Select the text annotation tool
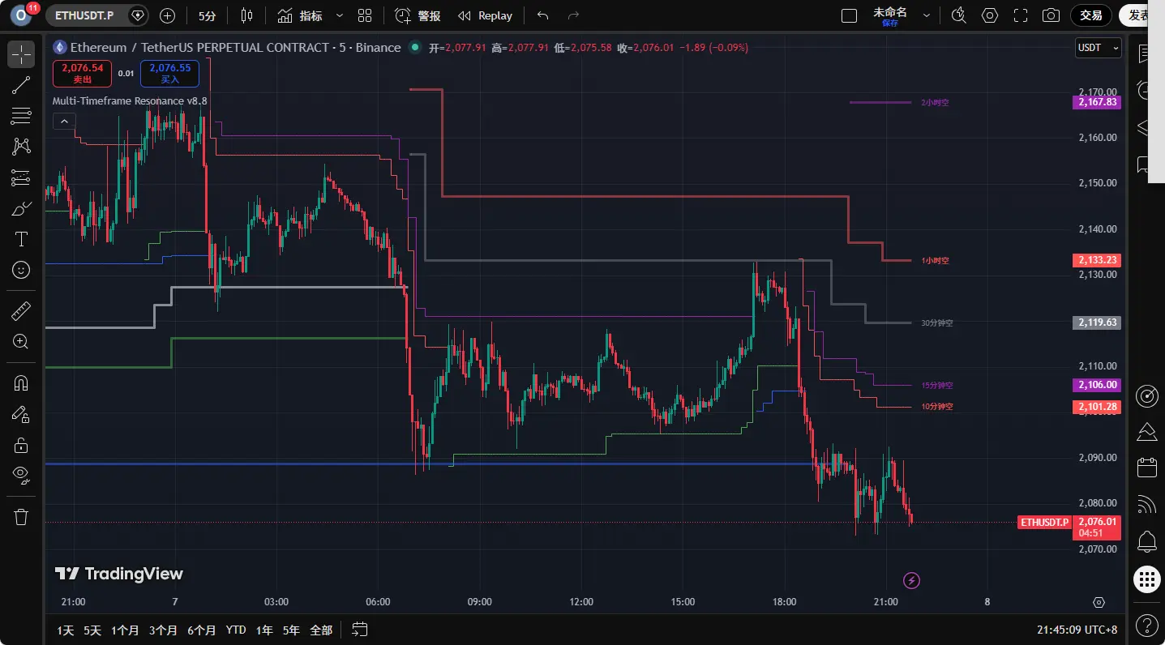 21,239
